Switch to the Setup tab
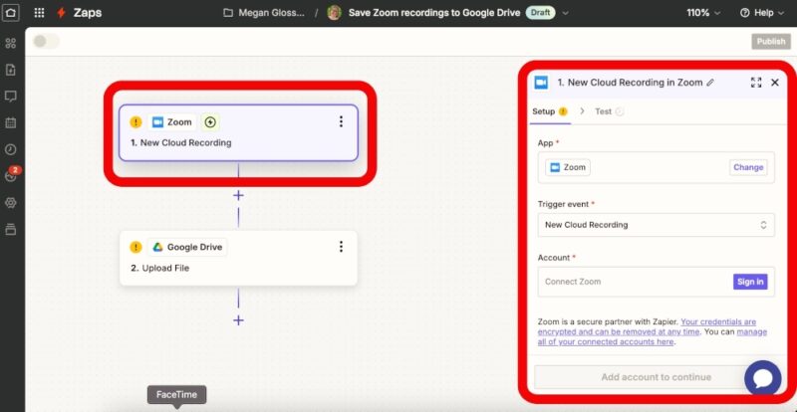Screen dimensions: 797x412 [550, 111]
